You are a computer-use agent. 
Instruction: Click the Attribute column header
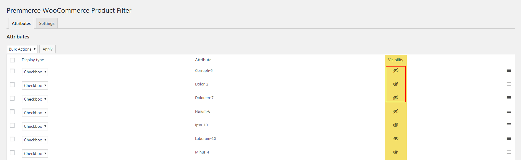[203, 60]
